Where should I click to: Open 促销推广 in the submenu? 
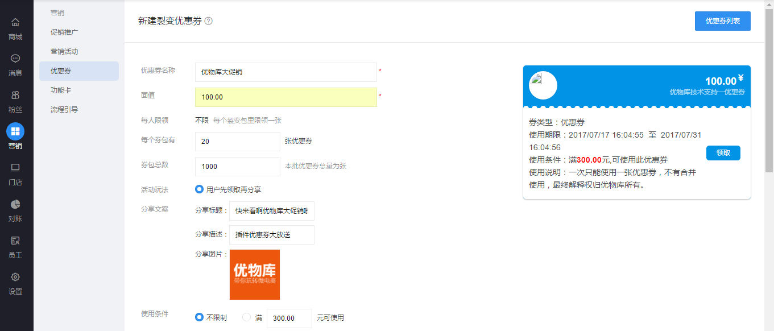point(64,32)
